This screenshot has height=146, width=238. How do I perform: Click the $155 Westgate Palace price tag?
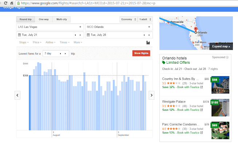point(215,103)
